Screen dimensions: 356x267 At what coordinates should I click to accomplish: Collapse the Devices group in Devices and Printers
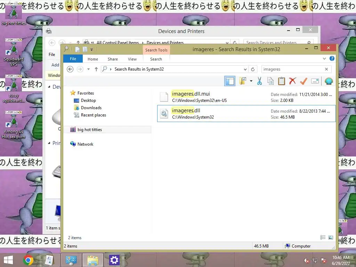pyautogui.click(x=49, y=87)
